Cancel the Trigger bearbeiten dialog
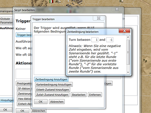This screenshot has width=151, height=113. click(x=57, y=102)
